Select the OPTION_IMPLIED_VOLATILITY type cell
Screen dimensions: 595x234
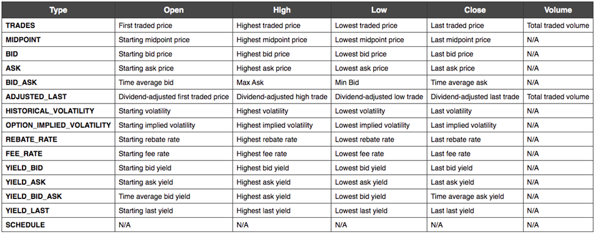tap(59, 125)
